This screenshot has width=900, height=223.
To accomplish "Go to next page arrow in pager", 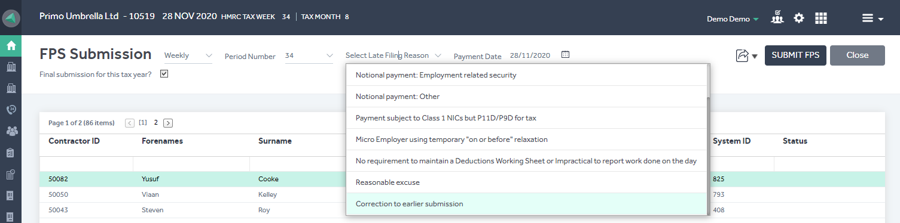I will tap(168, 123).
